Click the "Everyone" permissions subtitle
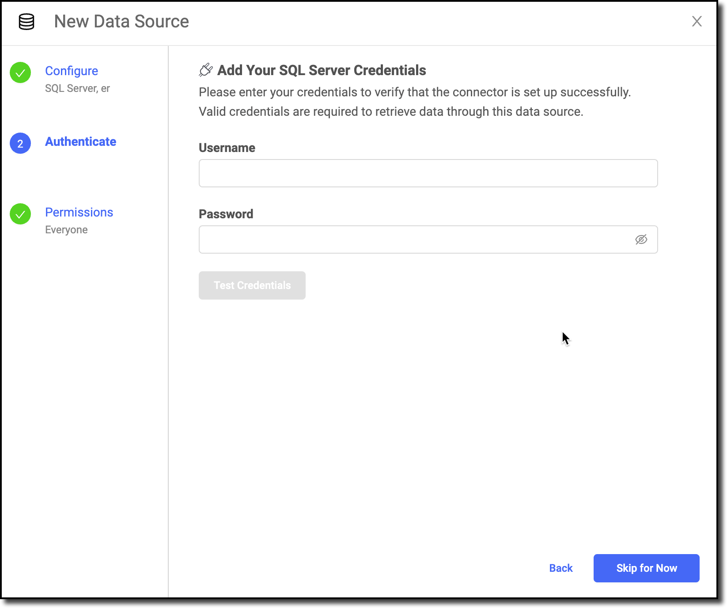The image size is (727, 608). click(x=66, y=230)
